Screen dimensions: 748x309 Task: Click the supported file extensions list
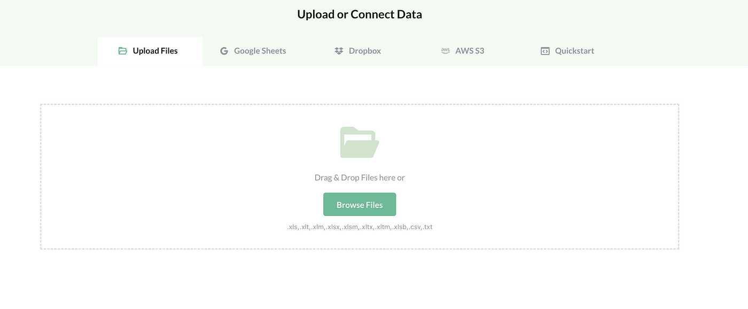(360, 227)
